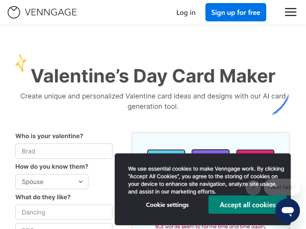Expand the 'How do you know them?' dropdown
Screen dimensions: 306x229
click(52, 182)
